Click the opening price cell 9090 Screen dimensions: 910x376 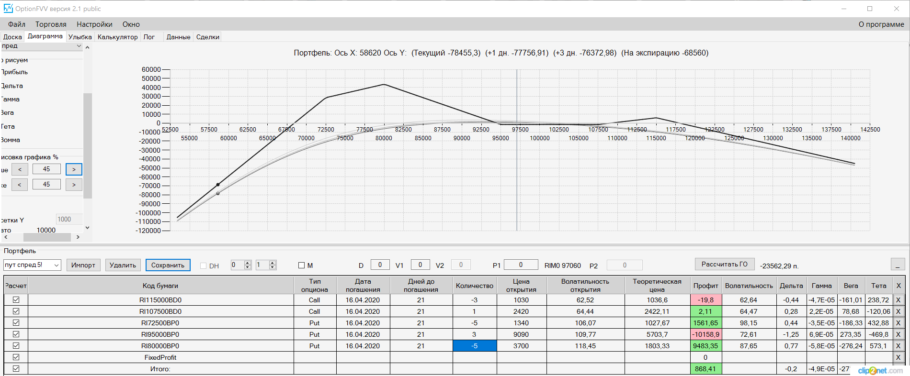tap(522, 334)
